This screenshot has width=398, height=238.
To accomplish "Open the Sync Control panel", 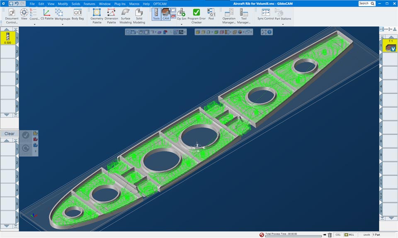I will point(265,15).
